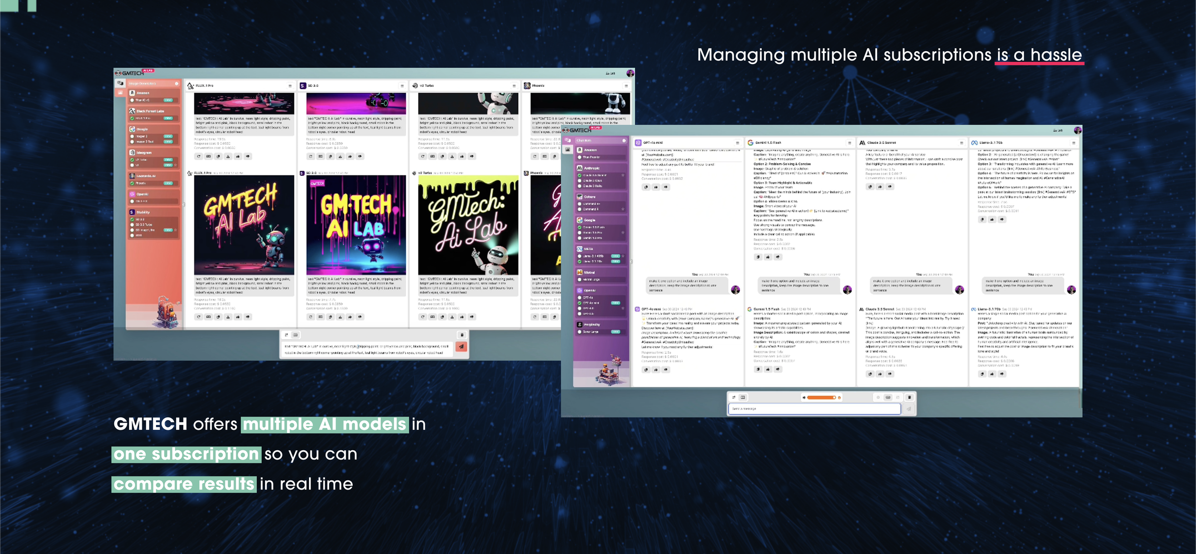Click the send arrow in image prompt box
Viewport: 1196px width, 554px height.
pos(461,347)
